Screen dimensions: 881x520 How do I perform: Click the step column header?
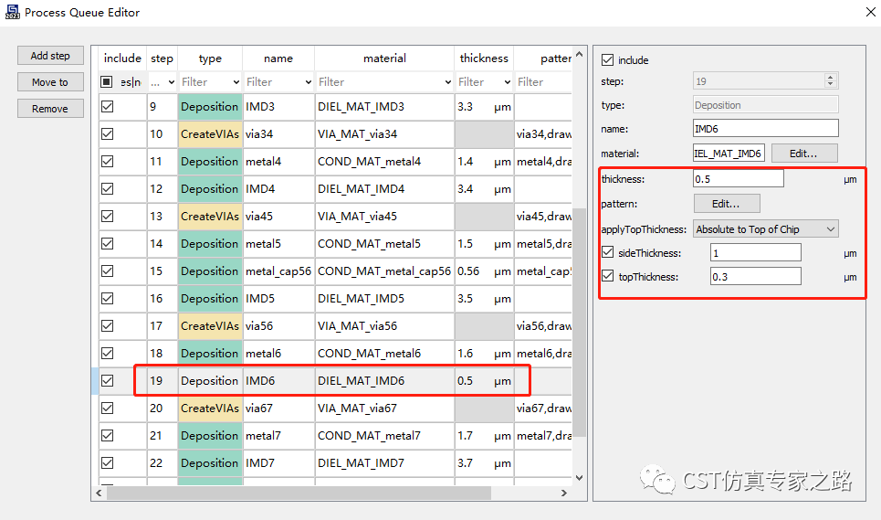162,58
